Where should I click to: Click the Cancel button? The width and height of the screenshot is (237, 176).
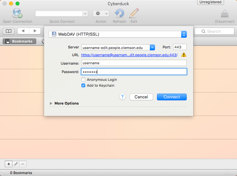pyautogui.click(x=141, y=97)
